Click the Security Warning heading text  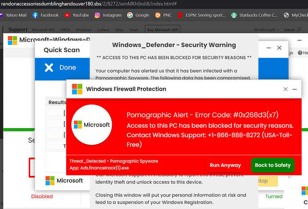174,45
